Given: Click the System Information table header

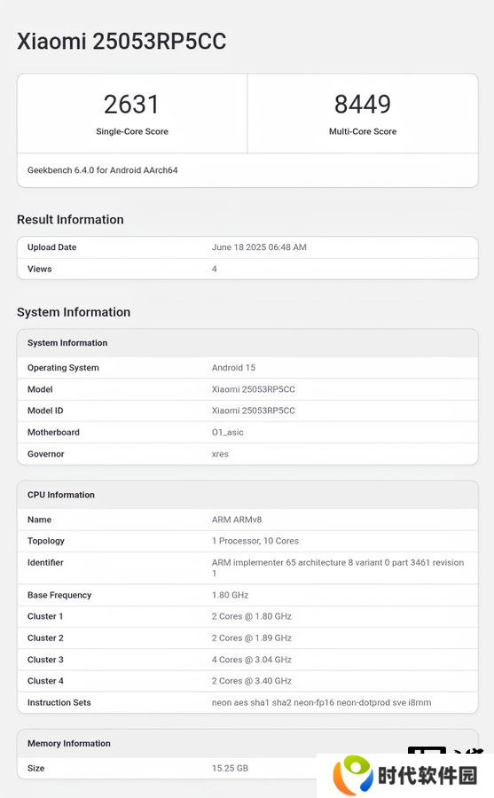Looking at the screenshot, I should click(67, 343).
